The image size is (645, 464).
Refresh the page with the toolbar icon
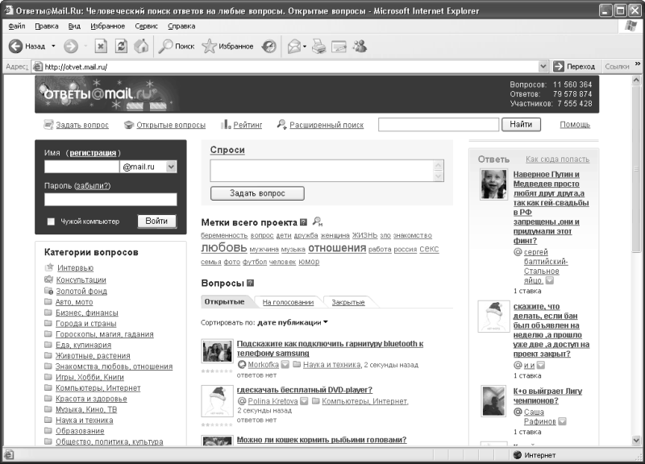[x=121, y=46]
